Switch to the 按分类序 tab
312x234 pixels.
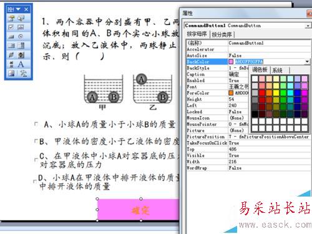click(222, 34)
